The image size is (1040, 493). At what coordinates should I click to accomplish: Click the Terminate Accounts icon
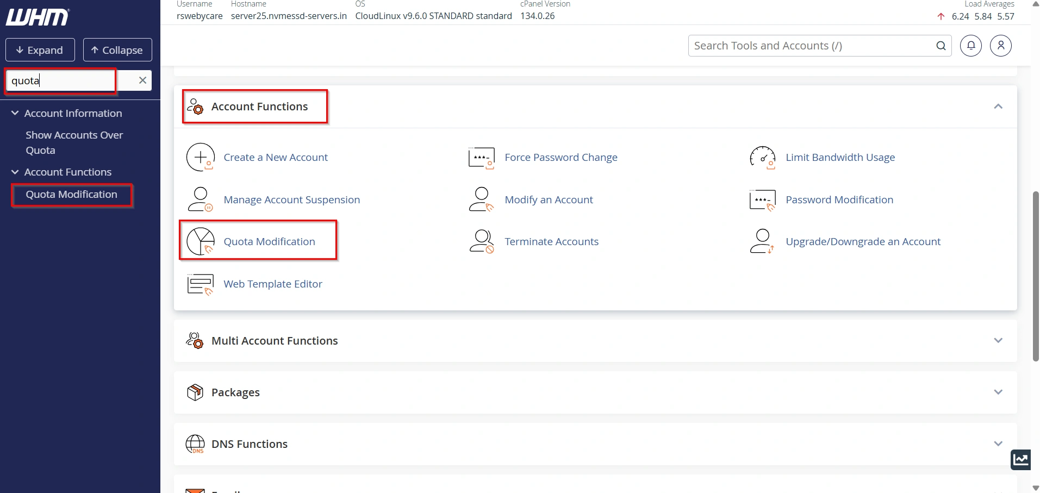pyautogui.click(x=482, y=241)
